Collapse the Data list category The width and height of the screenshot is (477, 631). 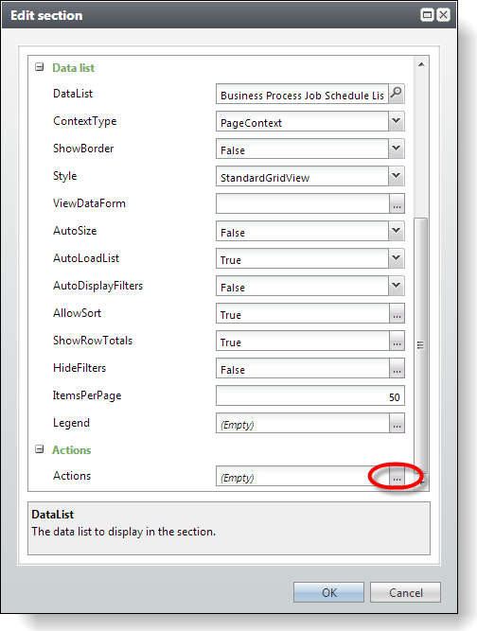point(39,67)
